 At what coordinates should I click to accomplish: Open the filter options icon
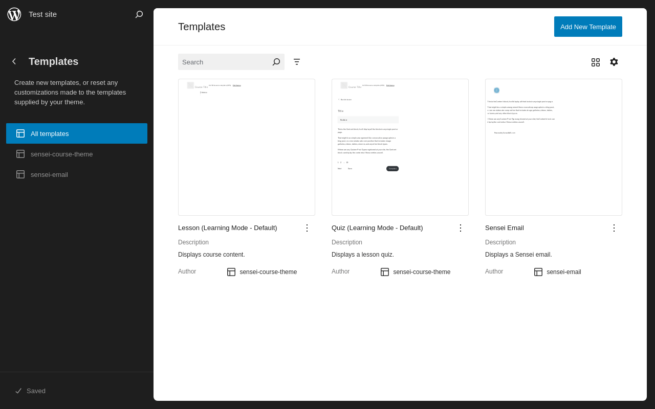pyautogui.click(x=297, y=62)
